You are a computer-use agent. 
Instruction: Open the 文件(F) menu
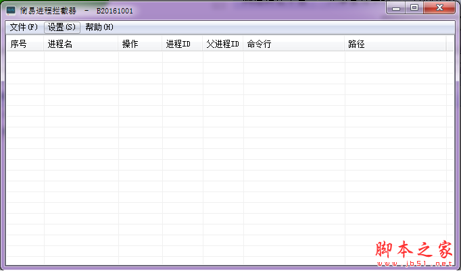point(24,27)
